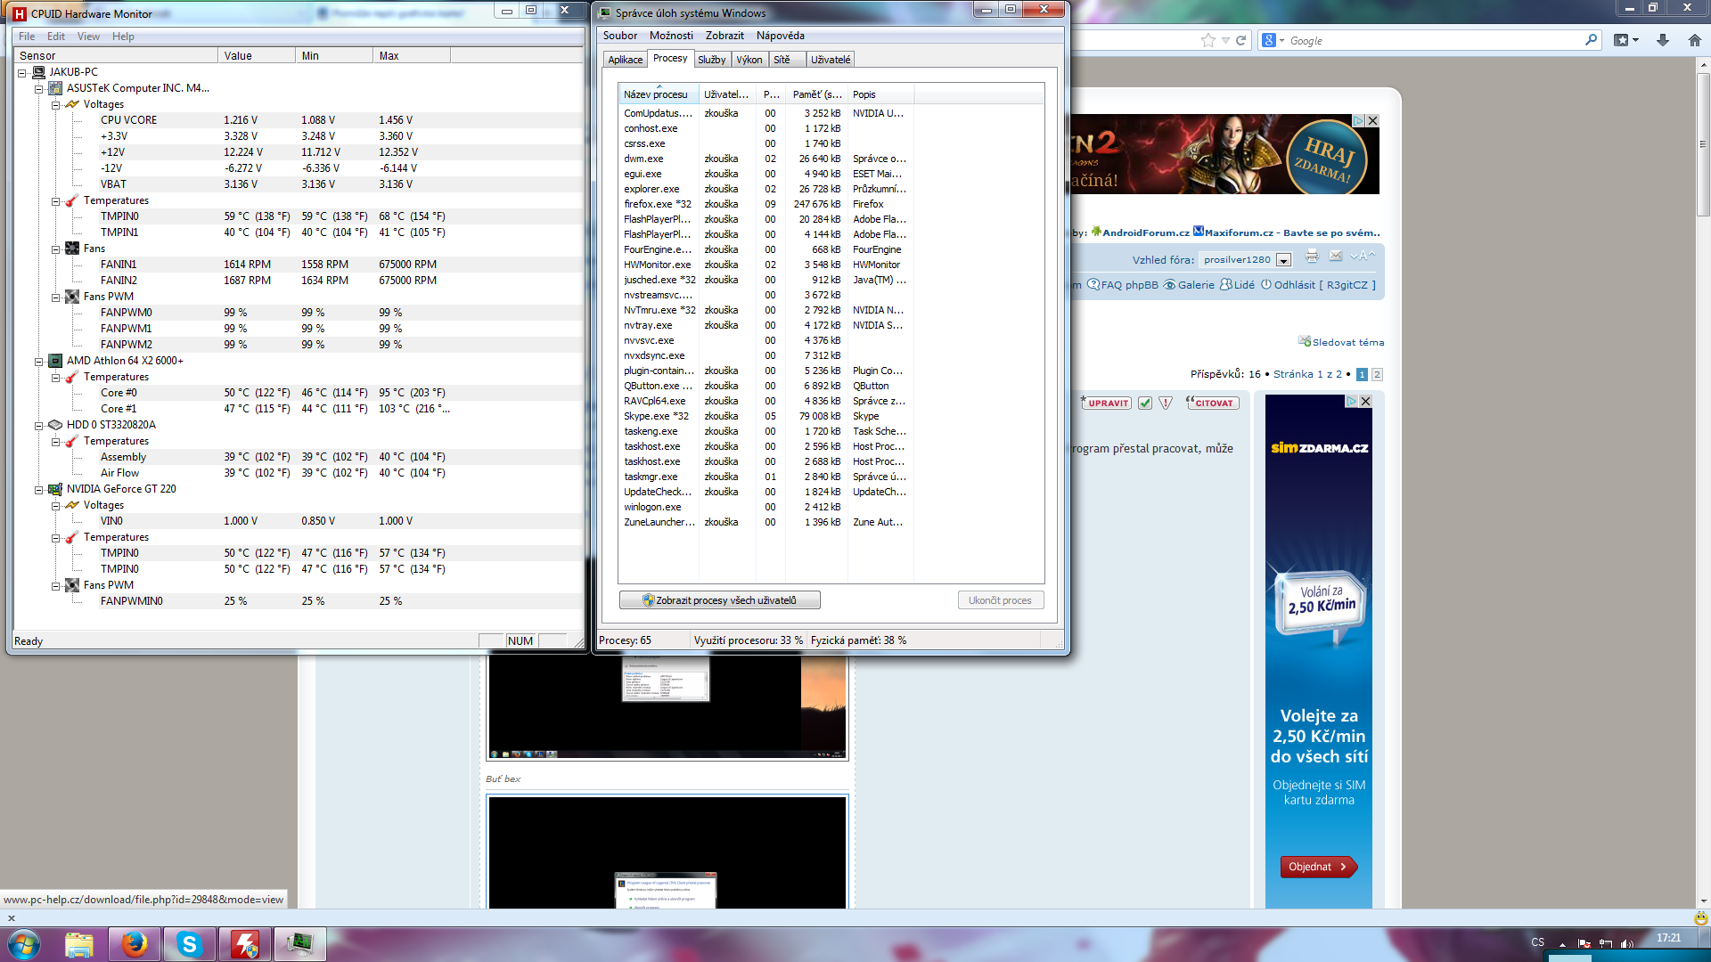This screenshot has width=1711, height=962.
Task: Switch to Aplikace tab
Action: point(625,60)
